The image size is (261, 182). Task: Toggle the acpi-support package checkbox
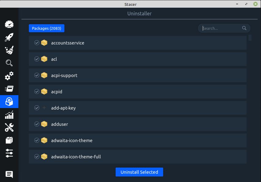coord(37,75)
